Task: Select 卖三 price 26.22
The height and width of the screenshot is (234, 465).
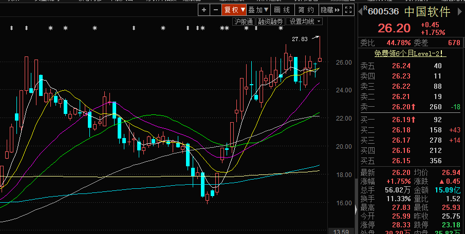Action: pos(401,86)
